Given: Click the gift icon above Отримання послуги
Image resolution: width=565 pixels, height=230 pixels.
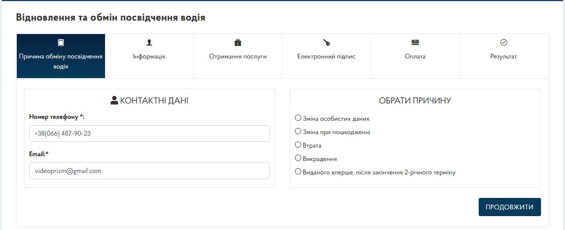Looking at the screenshot, I should pyautogui.click(x=238, y=43).
